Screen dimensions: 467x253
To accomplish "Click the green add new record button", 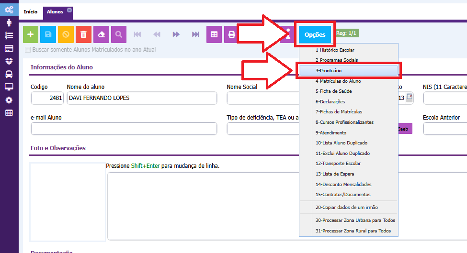I will click(x=31, y=34).
